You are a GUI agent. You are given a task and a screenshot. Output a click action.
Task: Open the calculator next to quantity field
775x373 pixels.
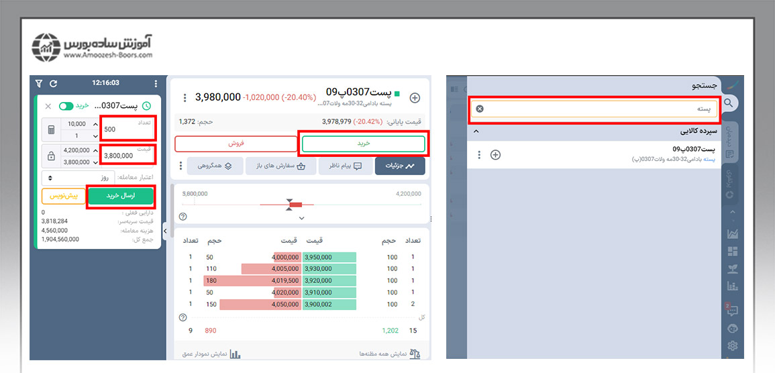(50, 128)
